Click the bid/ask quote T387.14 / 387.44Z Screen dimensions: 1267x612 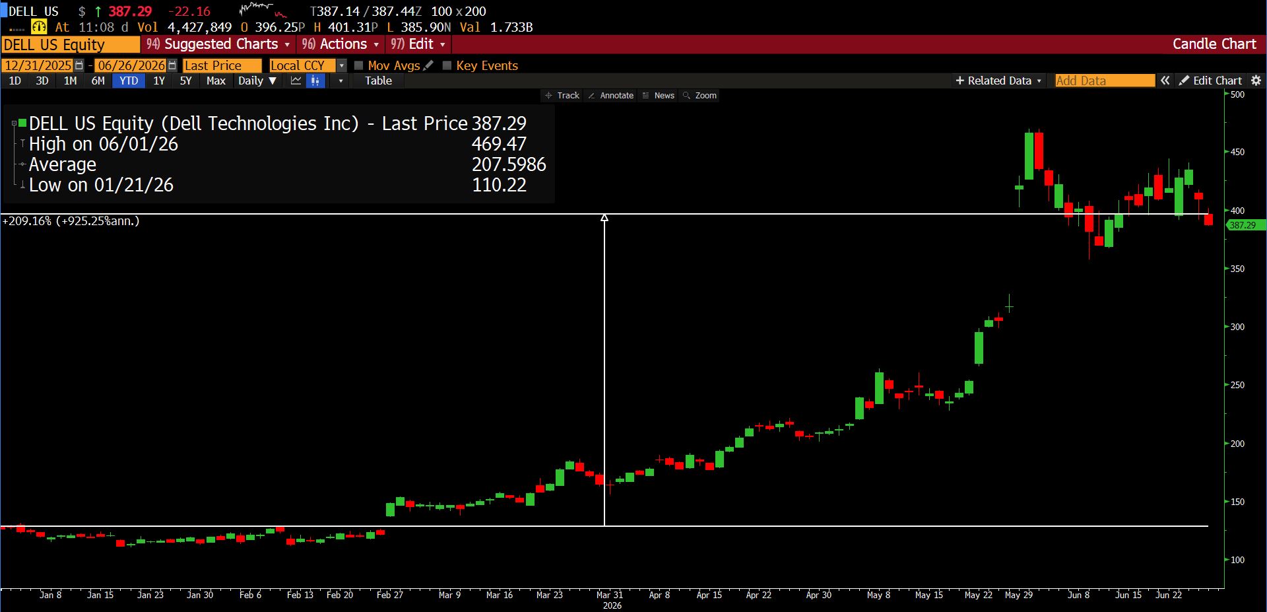pyautogui.click(x=366, y=11)
